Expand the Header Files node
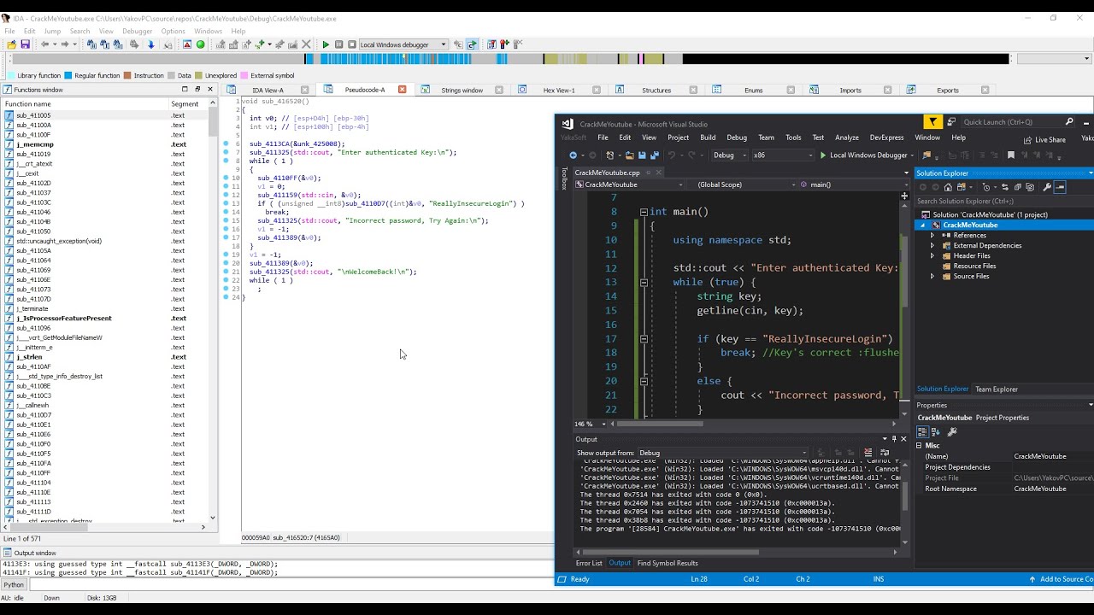The image size is (1094, 615). click(x=932, y=255)
